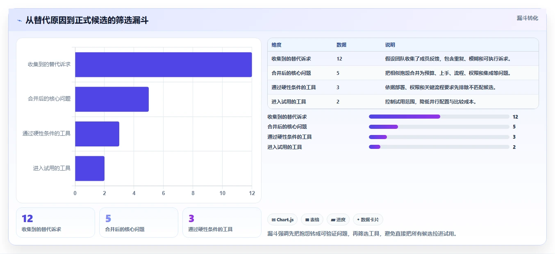Screen dimensions: 555x254
Task: Click the 数据卡片 tag chip
Action: pos(368,220)
